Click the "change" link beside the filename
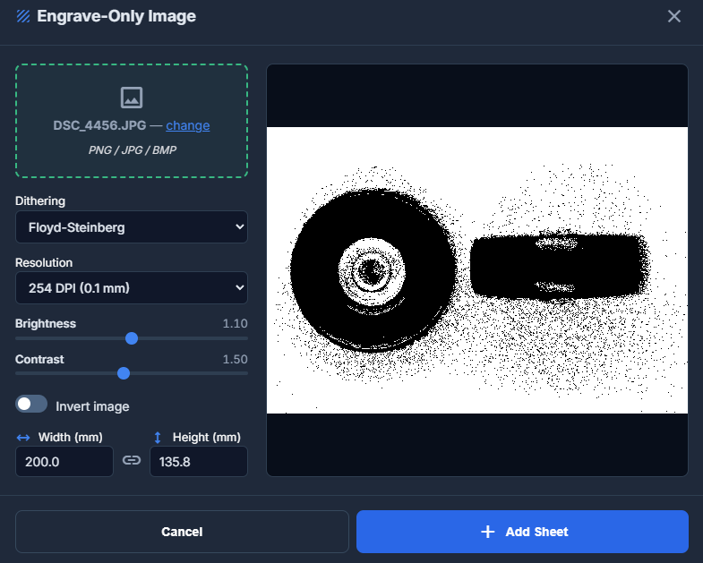This screenshot has width=703, height=563. pyautogui.click(x=188, y=125)
